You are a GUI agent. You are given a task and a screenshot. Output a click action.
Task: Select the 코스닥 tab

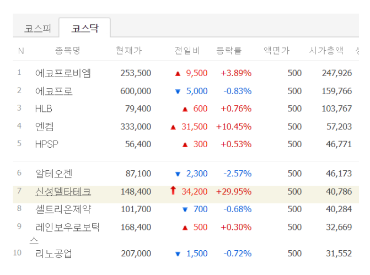click(85, 28)
